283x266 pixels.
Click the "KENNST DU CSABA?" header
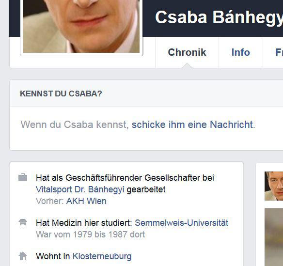[61, 94]
